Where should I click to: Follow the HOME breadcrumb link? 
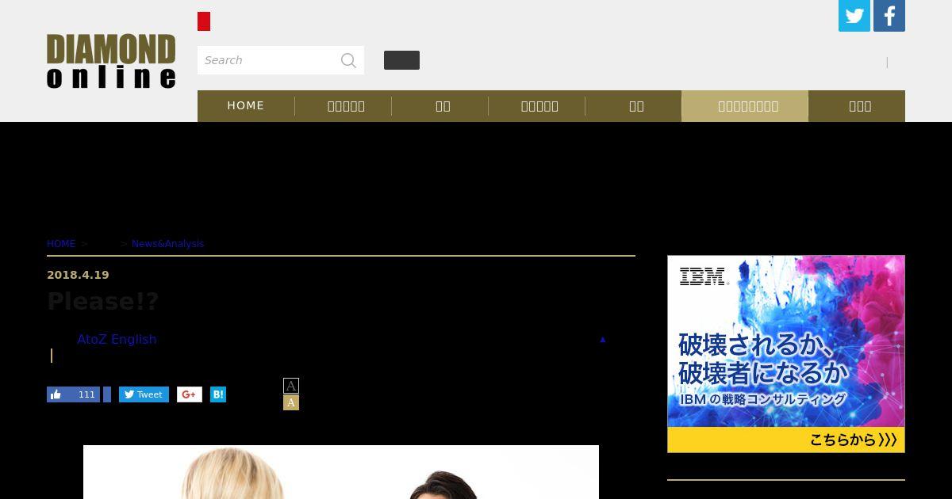pos(61,244)
